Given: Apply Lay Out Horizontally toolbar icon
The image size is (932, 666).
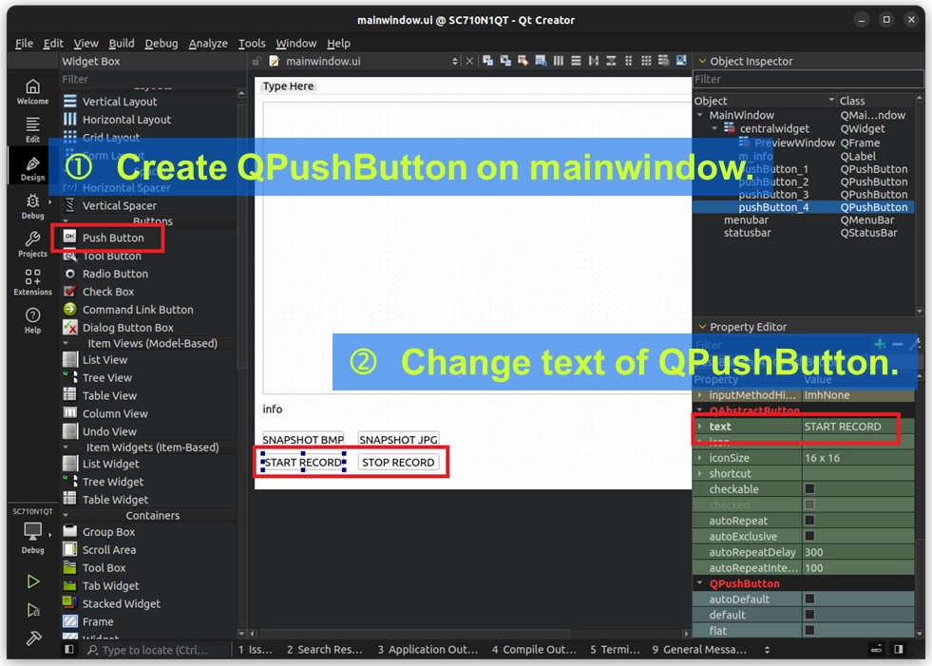Looking at the screenshot, I should pyautogui.click(x=558, y=61).
